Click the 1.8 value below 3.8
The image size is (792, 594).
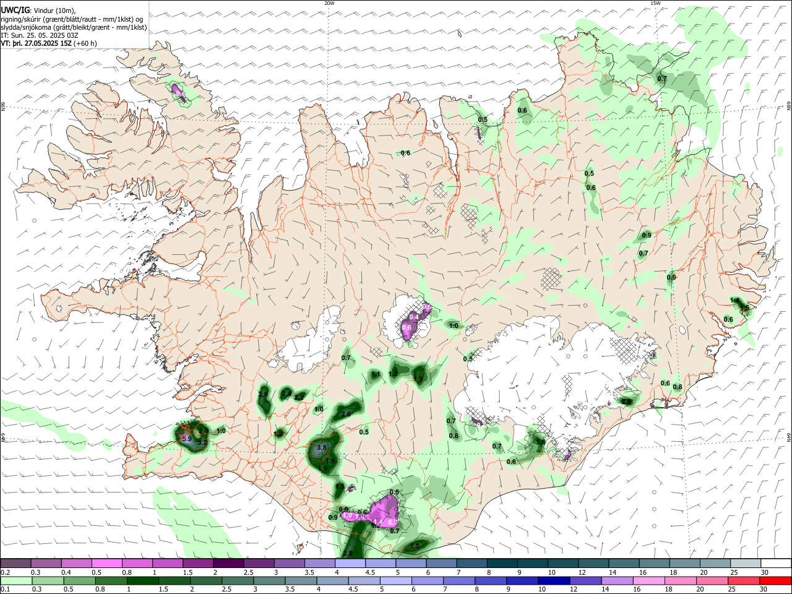pos(330,461)
